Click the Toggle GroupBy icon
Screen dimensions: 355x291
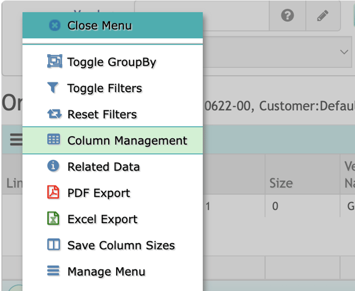(54, 61)
